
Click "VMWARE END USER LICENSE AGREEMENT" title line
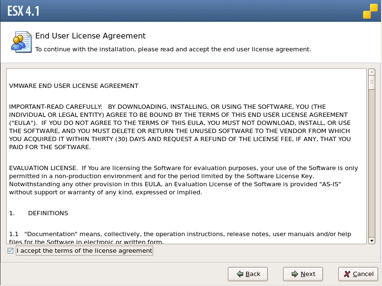pyautogui.click(x=74, y=86)
